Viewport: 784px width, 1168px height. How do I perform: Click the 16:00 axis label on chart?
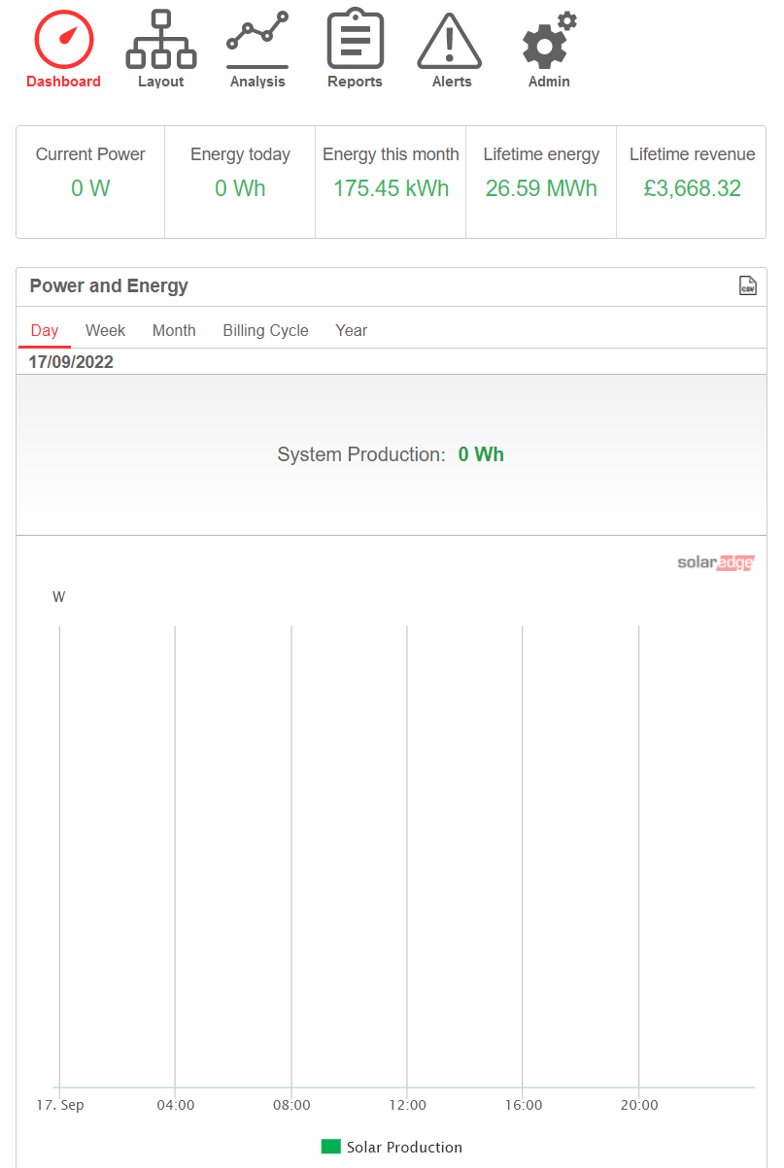523,1105
